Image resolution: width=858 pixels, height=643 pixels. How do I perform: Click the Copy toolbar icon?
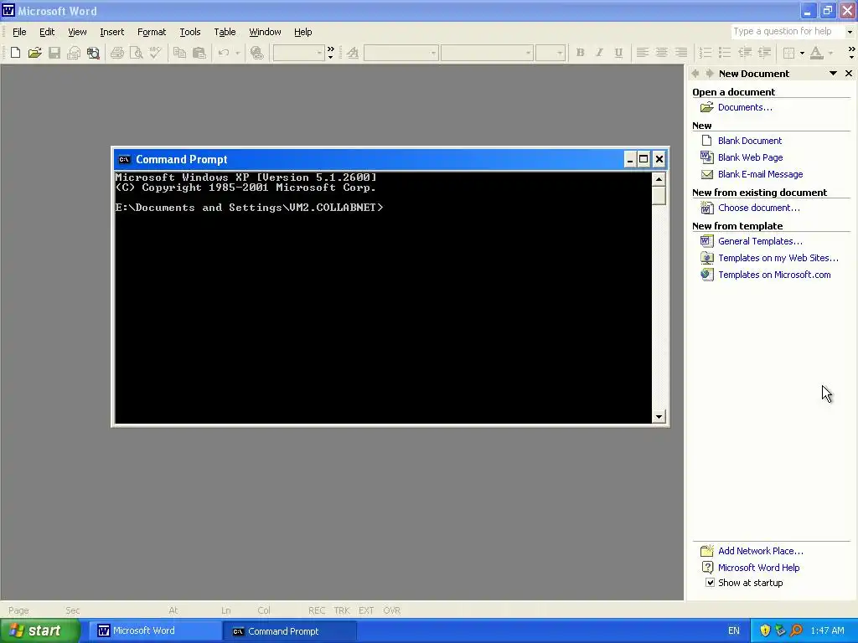[179, 53]
